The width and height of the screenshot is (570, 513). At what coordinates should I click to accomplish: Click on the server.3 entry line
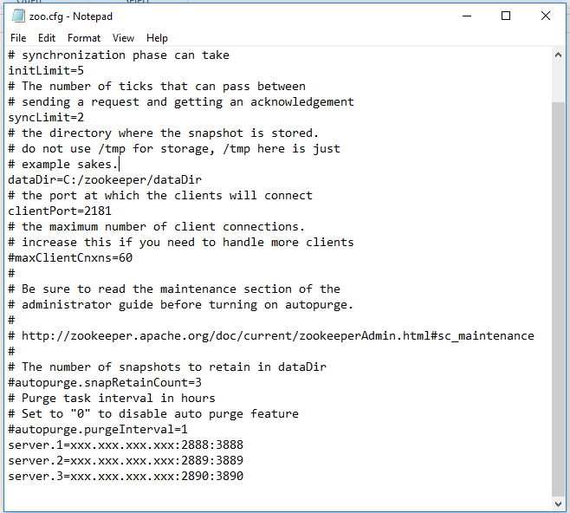pos(126,477)
